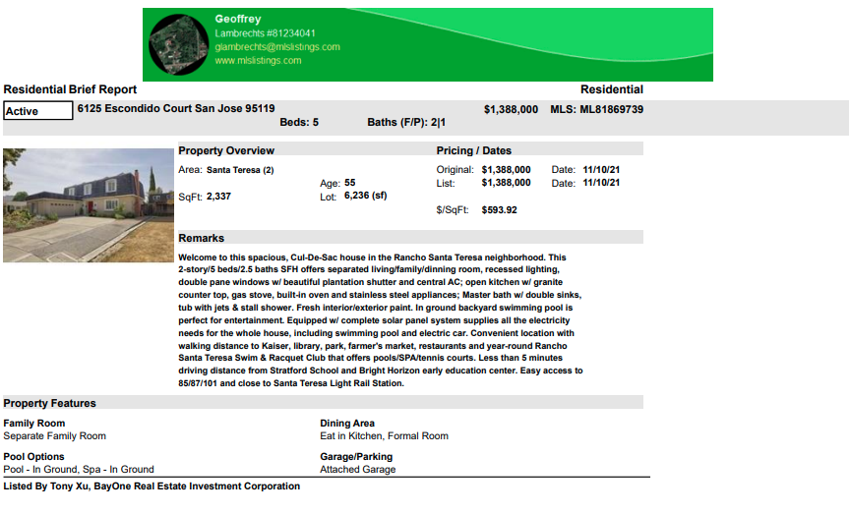Click the Original date 11/10/21
Viewport: 850px width, 514px height.
point(601,170)
